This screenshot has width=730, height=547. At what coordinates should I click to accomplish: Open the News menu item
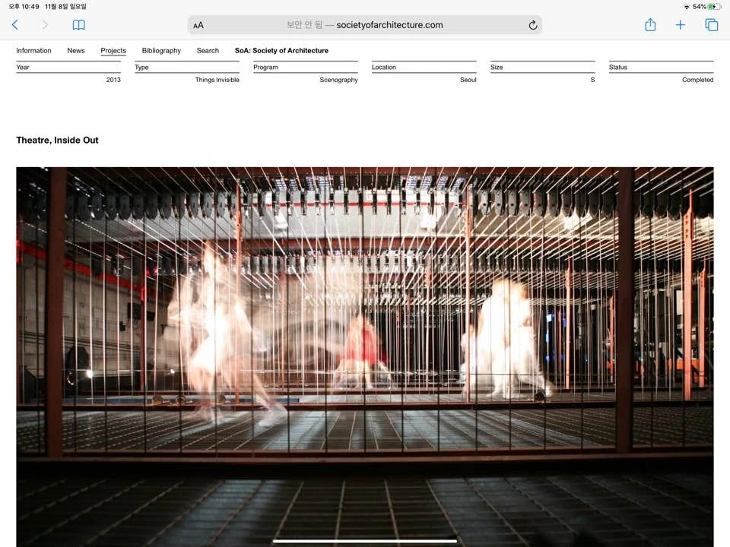pos(76,50)
